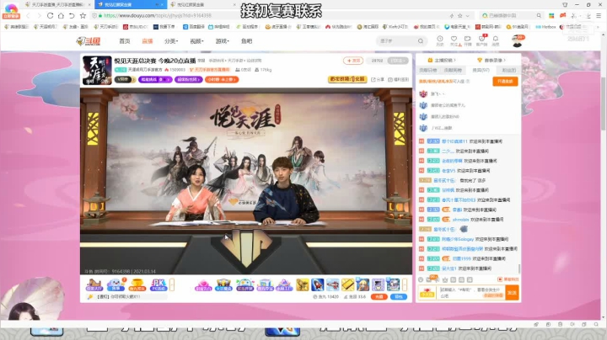This screenshot has width=607, height=340.
Task: Click the stream video player area
Action: coord(246,181)
